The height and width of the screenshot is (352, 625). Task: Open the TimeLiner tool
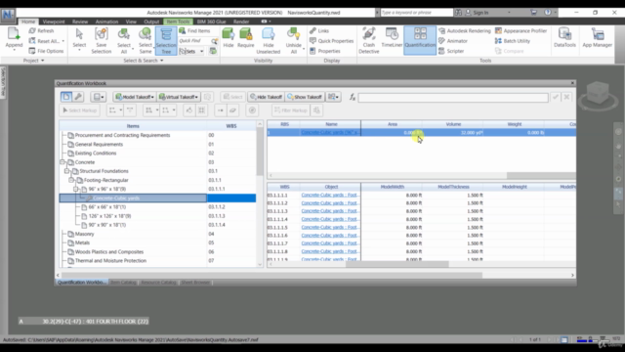click(392, 38)
